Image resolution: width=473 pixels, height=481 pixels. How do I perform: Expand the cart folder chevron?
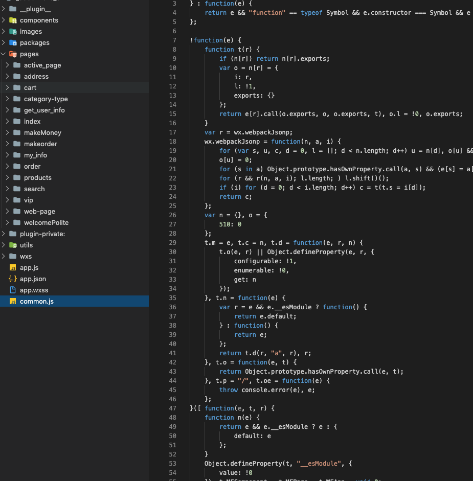pyautogui.click(x=8, y=88)
